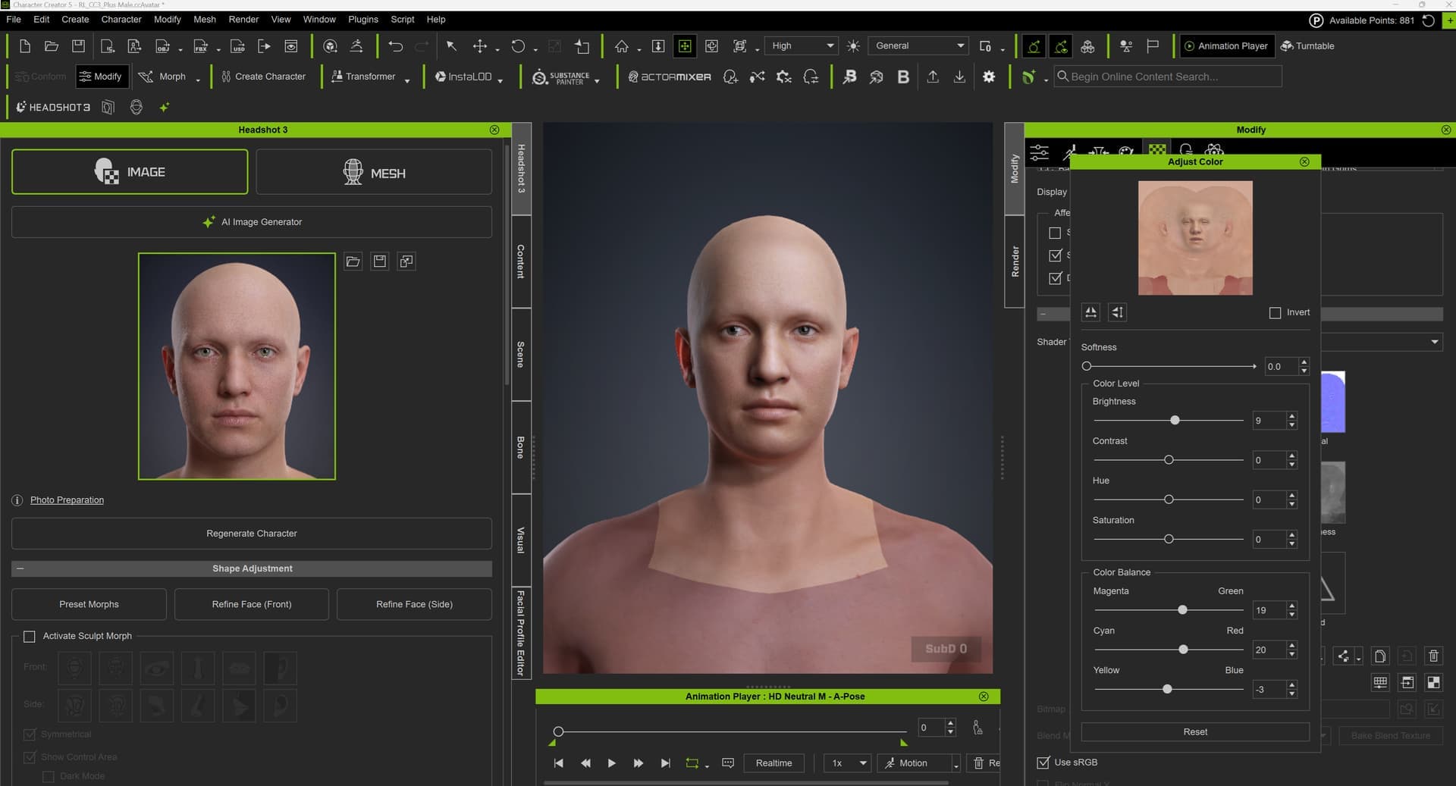Viewport: 1456px width, 786px height.
Task: Open the Photo Preparation link
Action: point(67,500)
